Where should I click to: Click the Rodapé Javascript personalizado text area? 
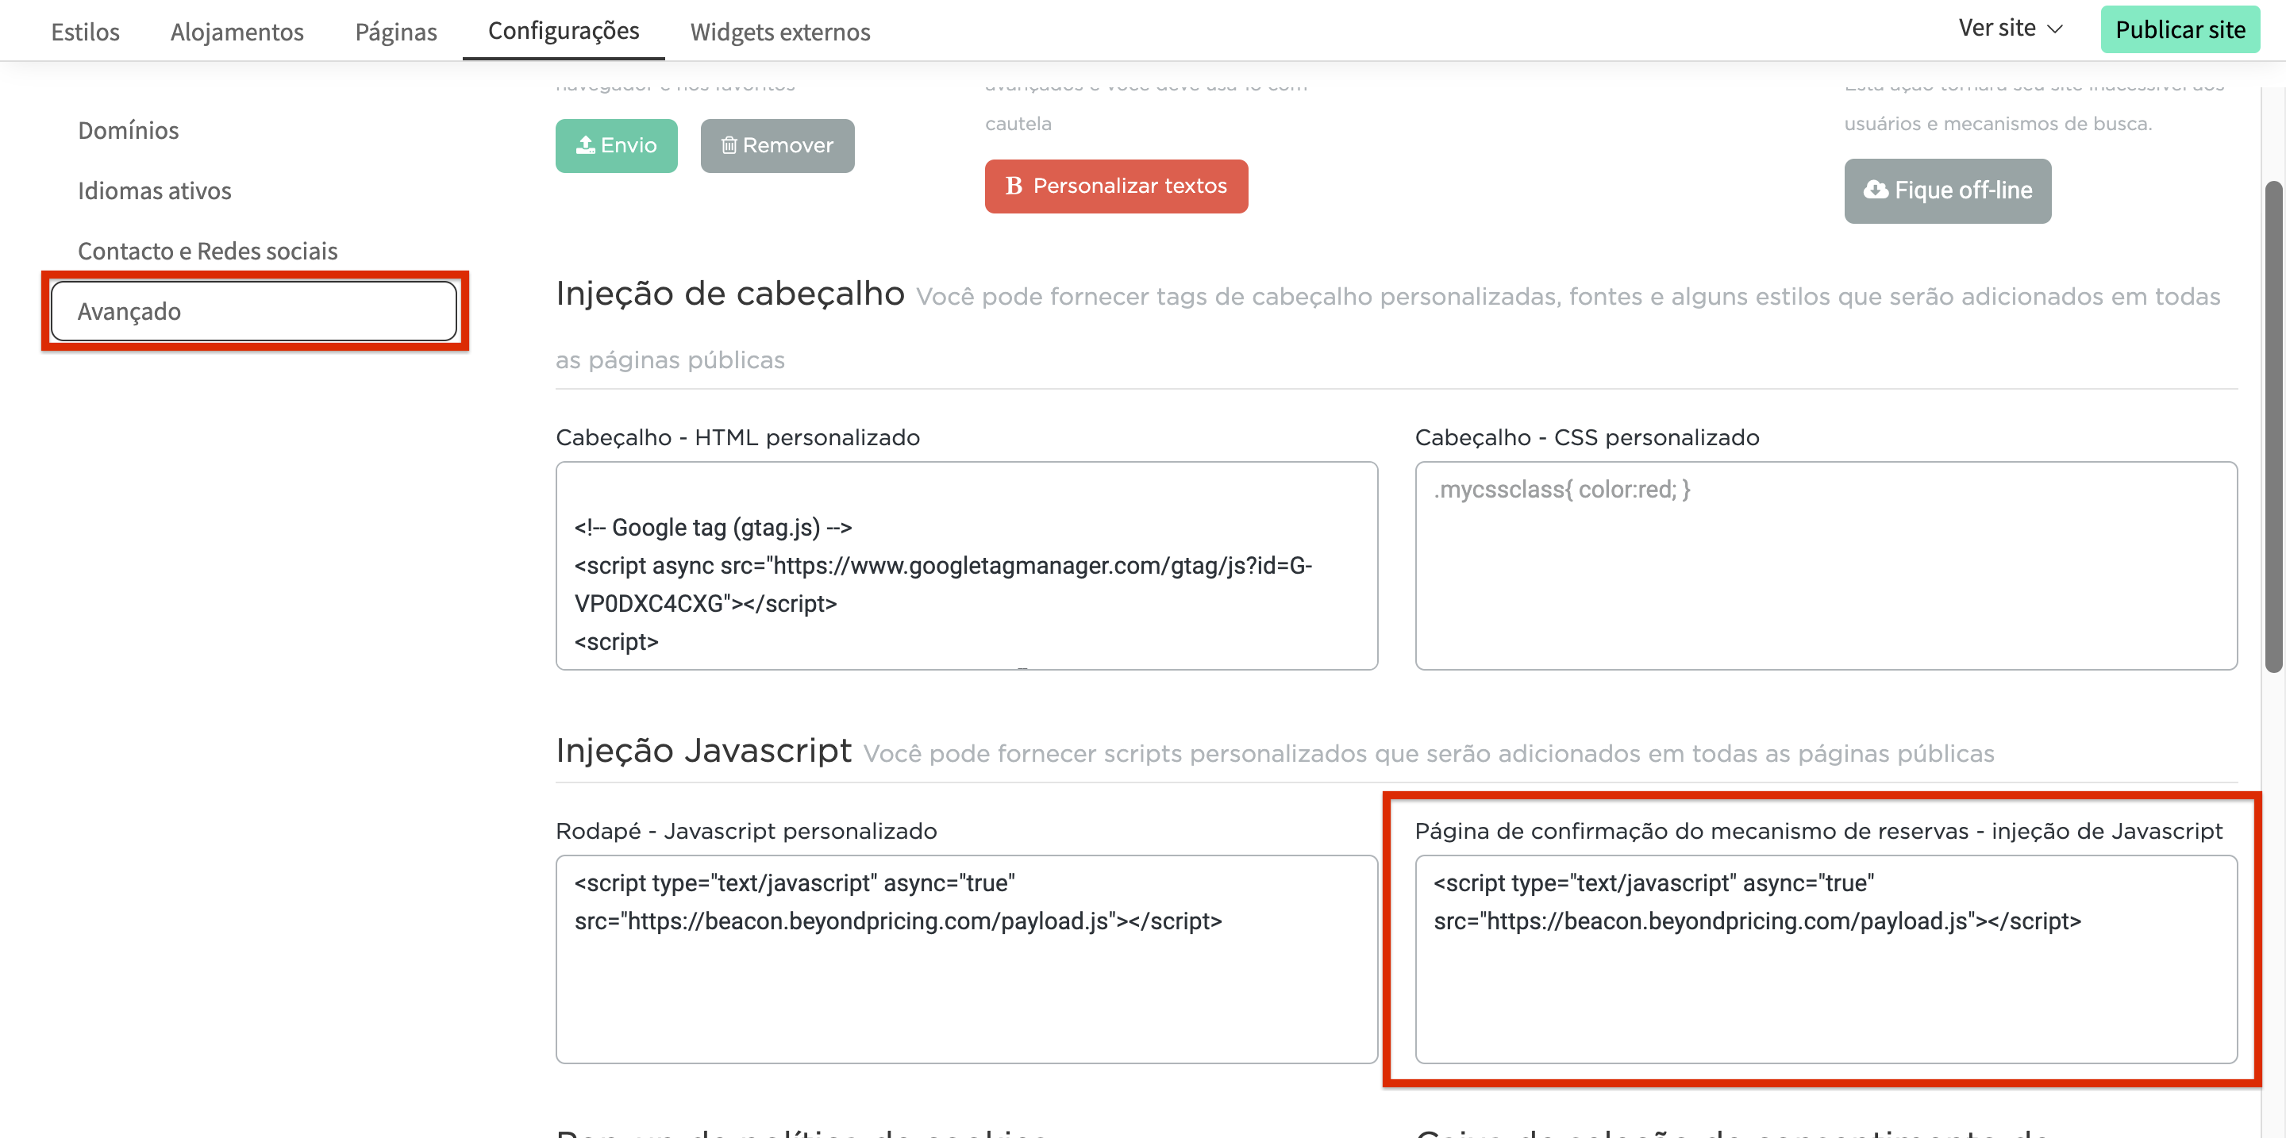click(967, 959)
